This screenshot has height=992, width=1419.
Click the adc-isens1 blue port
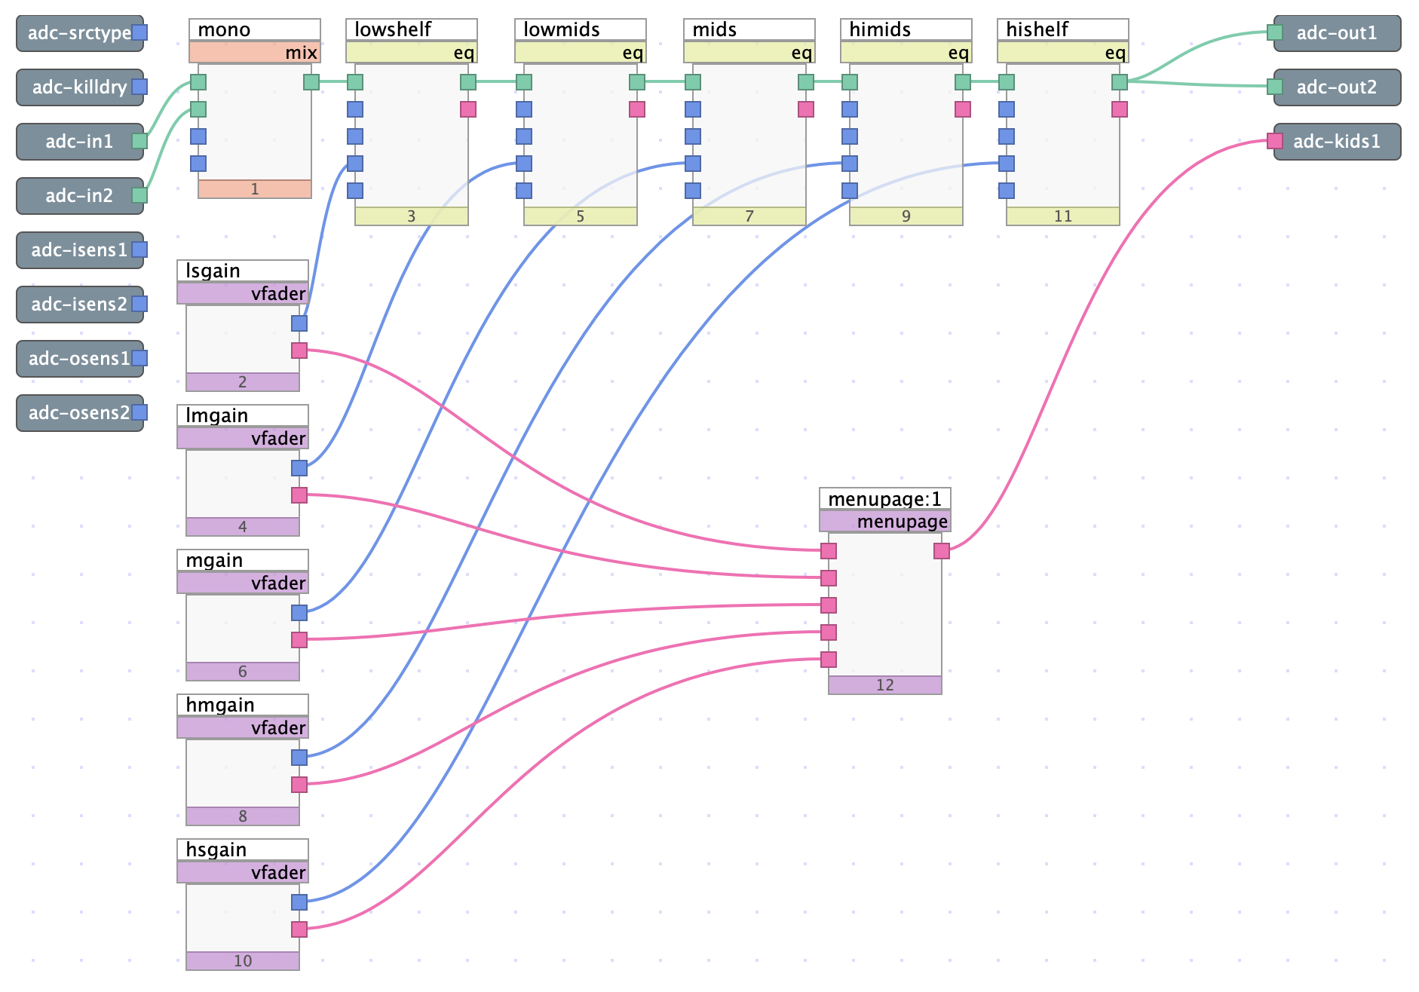click(x=139, y=250)
